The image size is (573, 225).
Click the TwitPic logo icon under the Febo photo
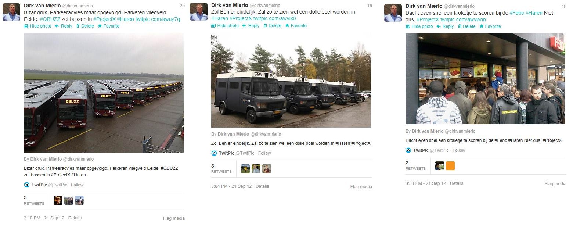(408, 150)
